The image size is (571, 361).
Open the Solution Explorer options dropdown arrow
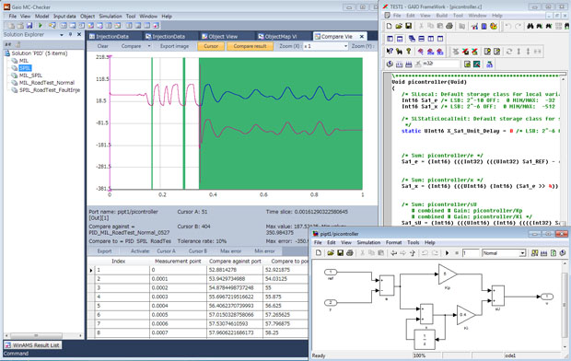pyautogui.click(x=61, y=35)
